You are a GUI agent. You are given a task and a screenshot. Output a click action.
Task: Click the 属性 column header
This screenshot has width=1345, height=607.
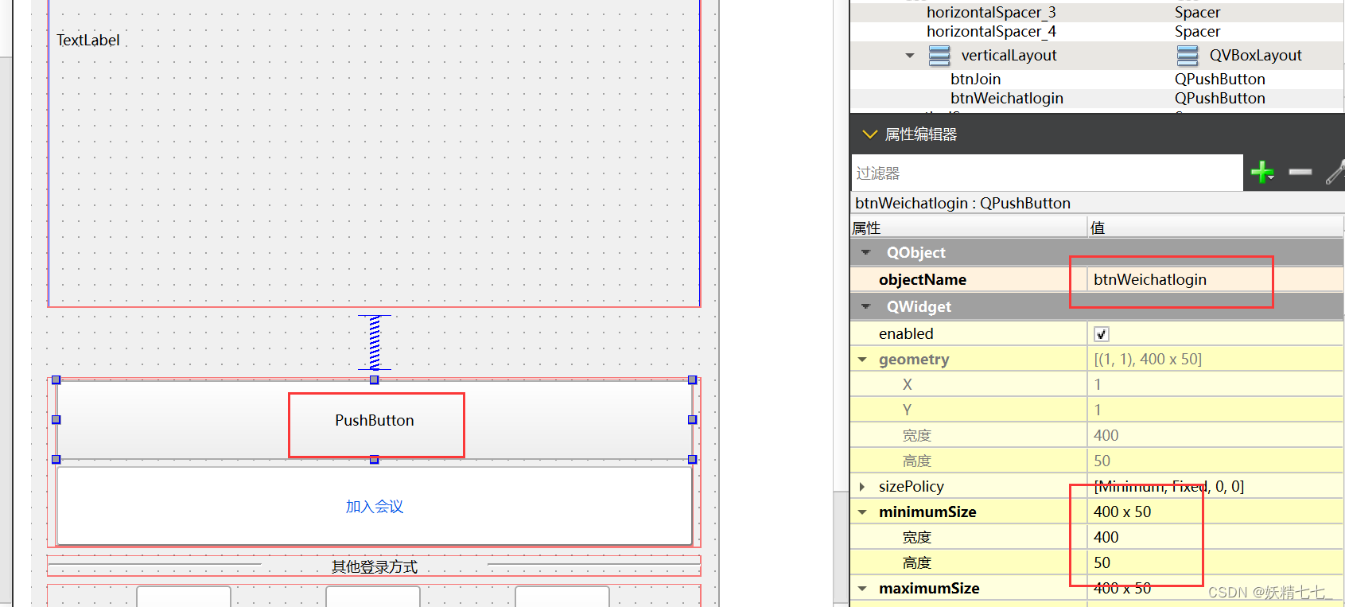click(968, 228)
